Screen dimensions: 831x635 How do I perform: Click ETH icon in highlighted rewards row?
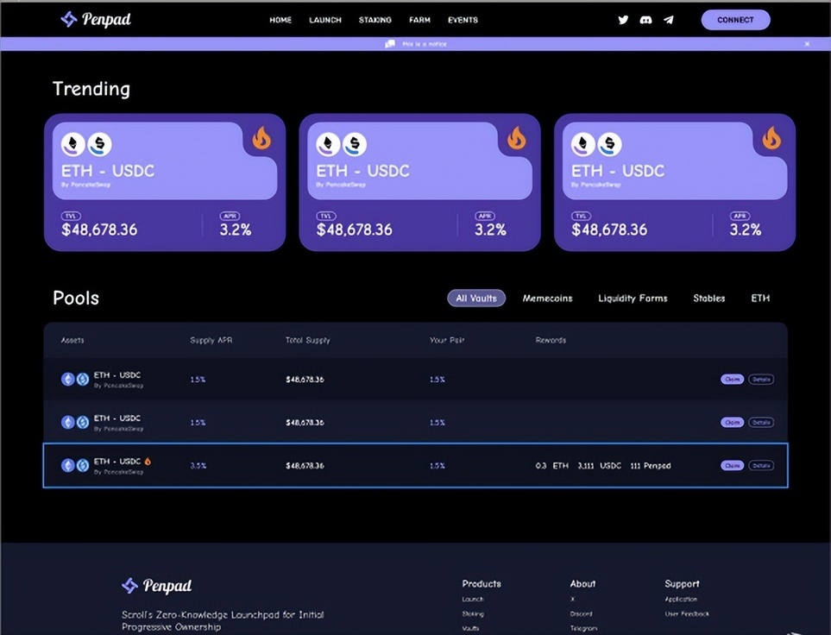(68, 465)
